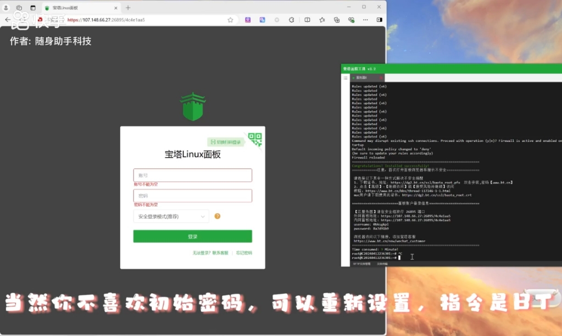Click the not-secure warning icon in address bar
This screenshot has height=336, width=562.
click(x=40, y=20)
